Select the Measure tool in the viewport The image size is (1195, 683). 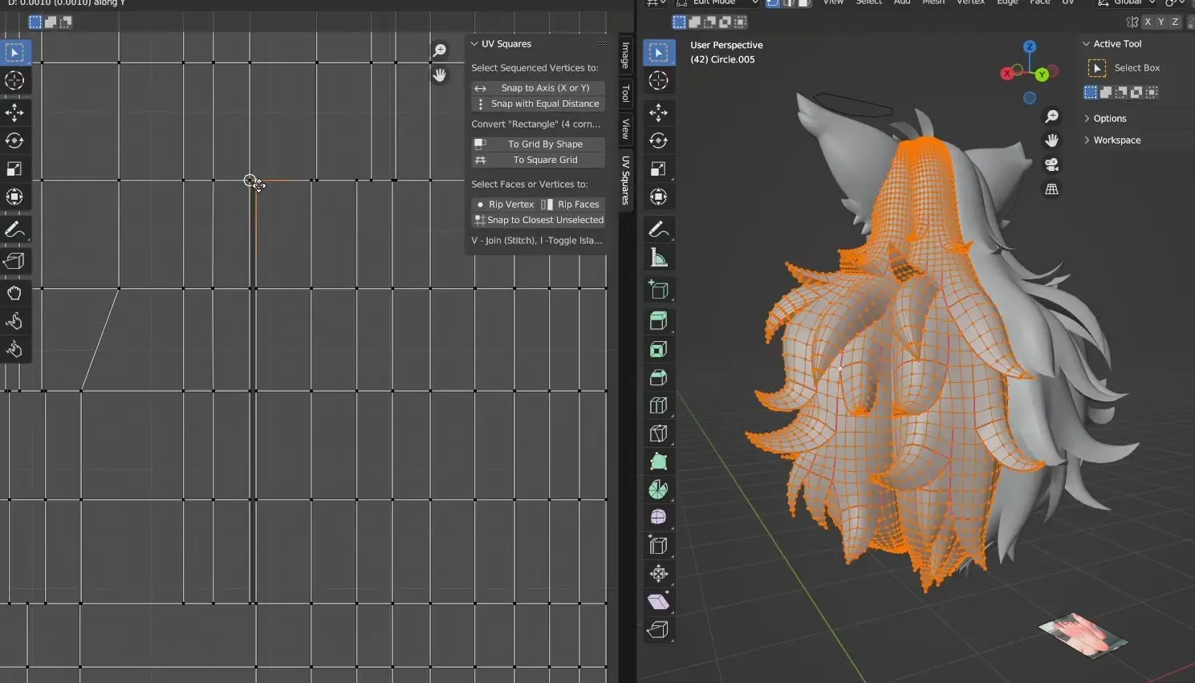(658, 258)
